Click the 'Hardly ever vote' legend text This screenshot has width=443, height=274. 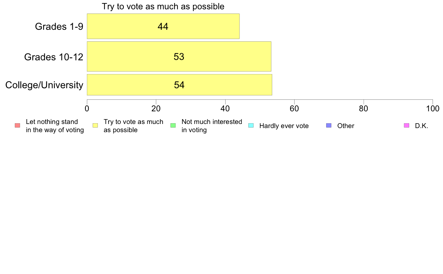pos(284,126)
